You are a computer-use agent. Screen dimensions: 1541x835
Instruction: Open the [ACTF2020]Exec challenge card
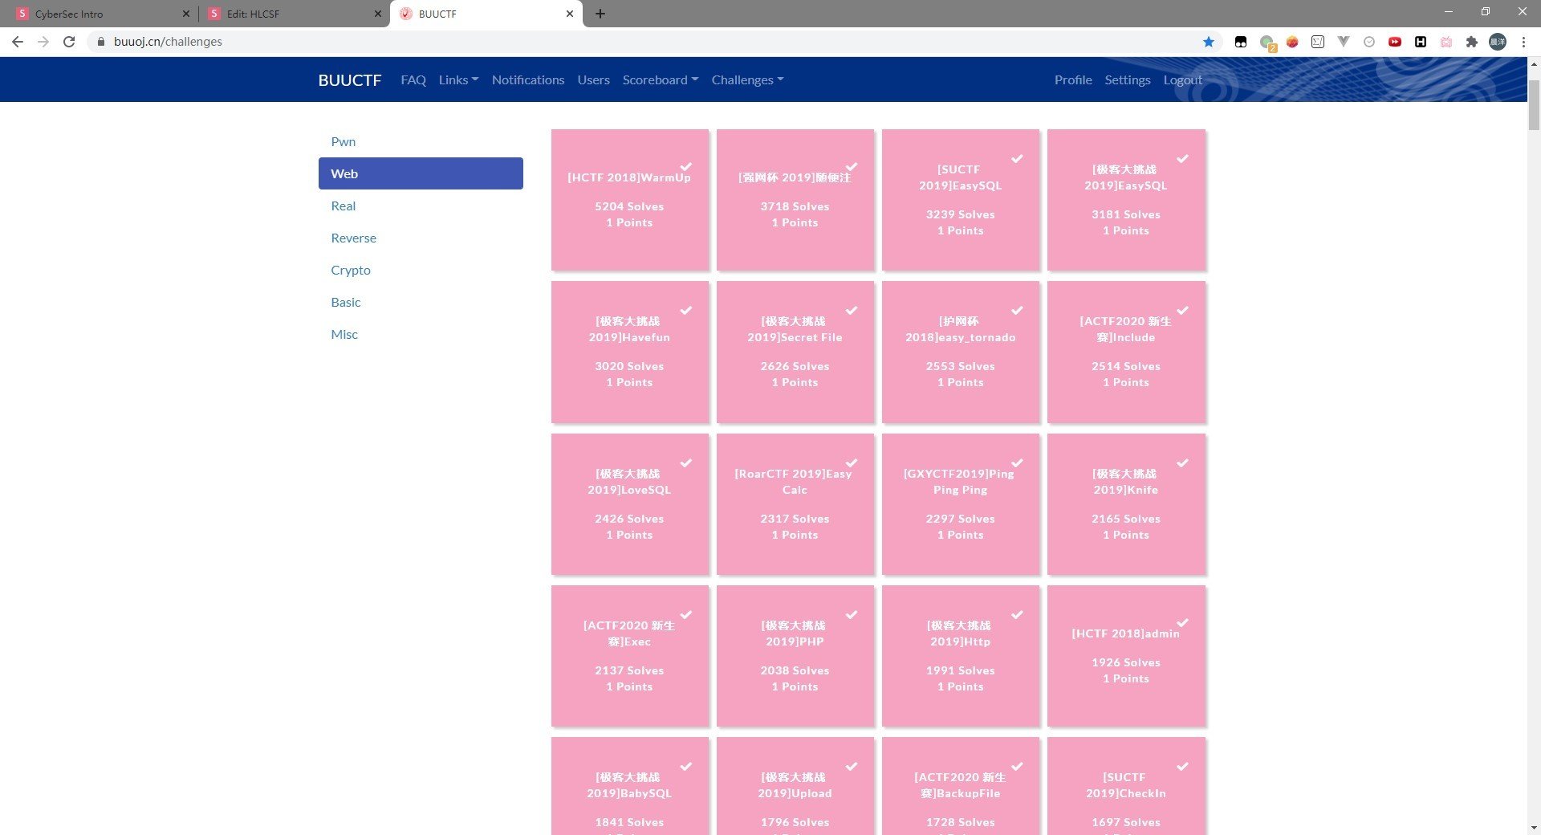click(x=630, y=656)
